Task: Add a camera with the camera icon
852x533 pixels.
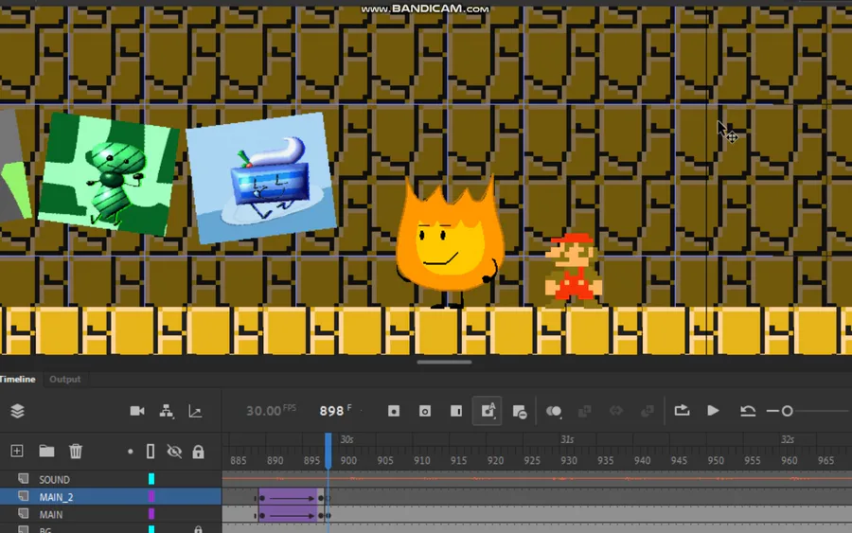Action: (x=137, y=411)
